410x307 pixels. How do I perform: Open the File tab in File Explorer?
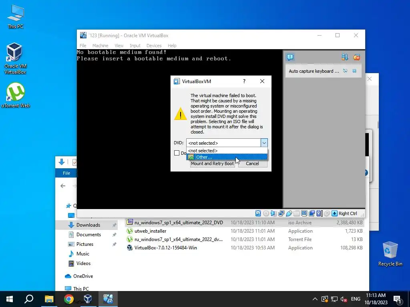[66, 173]
